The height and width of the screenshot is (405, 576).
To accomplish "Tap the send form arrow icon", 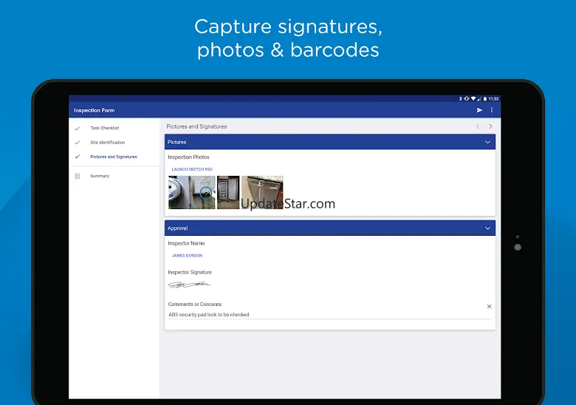I will [479, 110].
